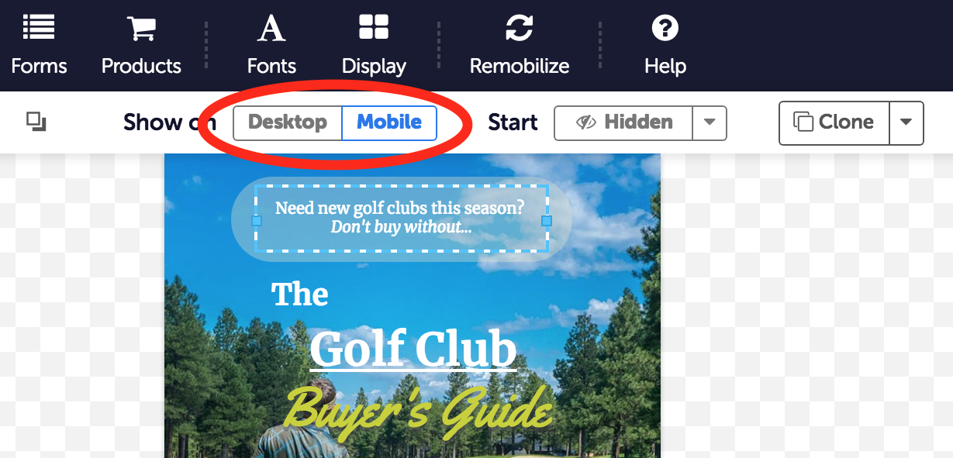Expand the Clone dropdown arrow
Screen dimensions: 953x458
click(906, 122)
